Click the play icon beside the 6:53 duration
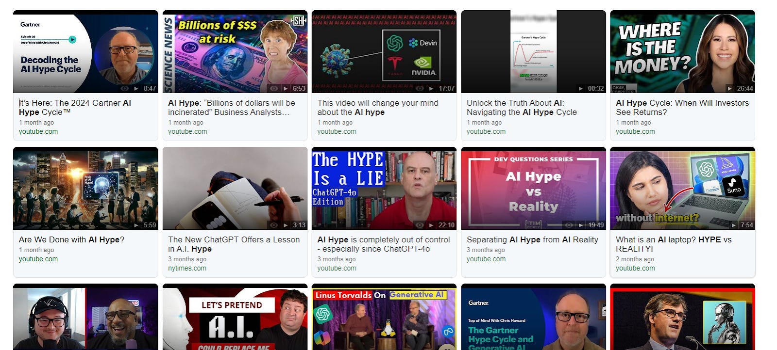Screen dimensions: 777x350 (285, 88)
